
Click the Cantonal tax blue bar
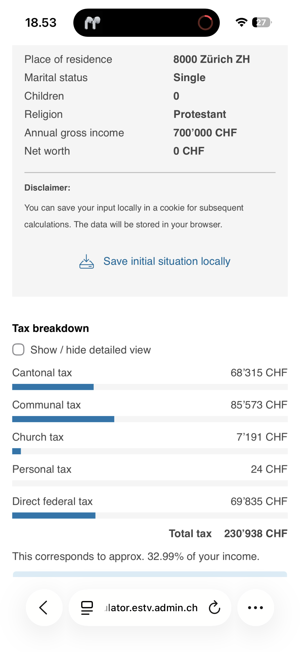tap(53, 387)
